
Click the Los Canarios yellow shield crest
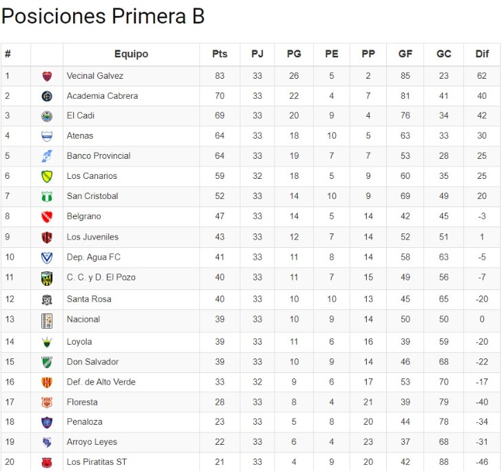point(47,176)
